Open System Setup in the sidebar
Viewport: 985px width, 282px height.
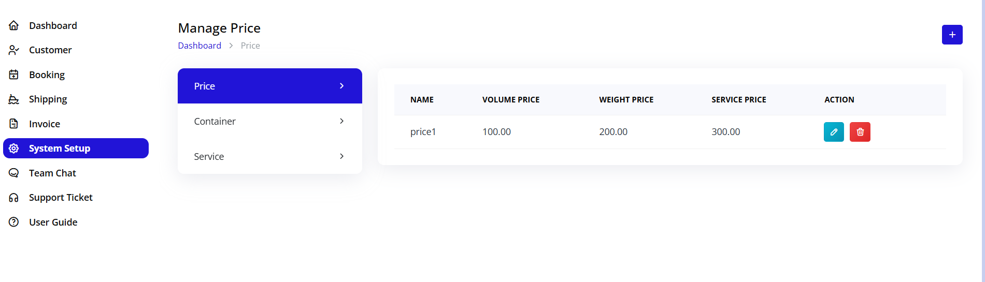pyautogui.click(x=60, y=149)
